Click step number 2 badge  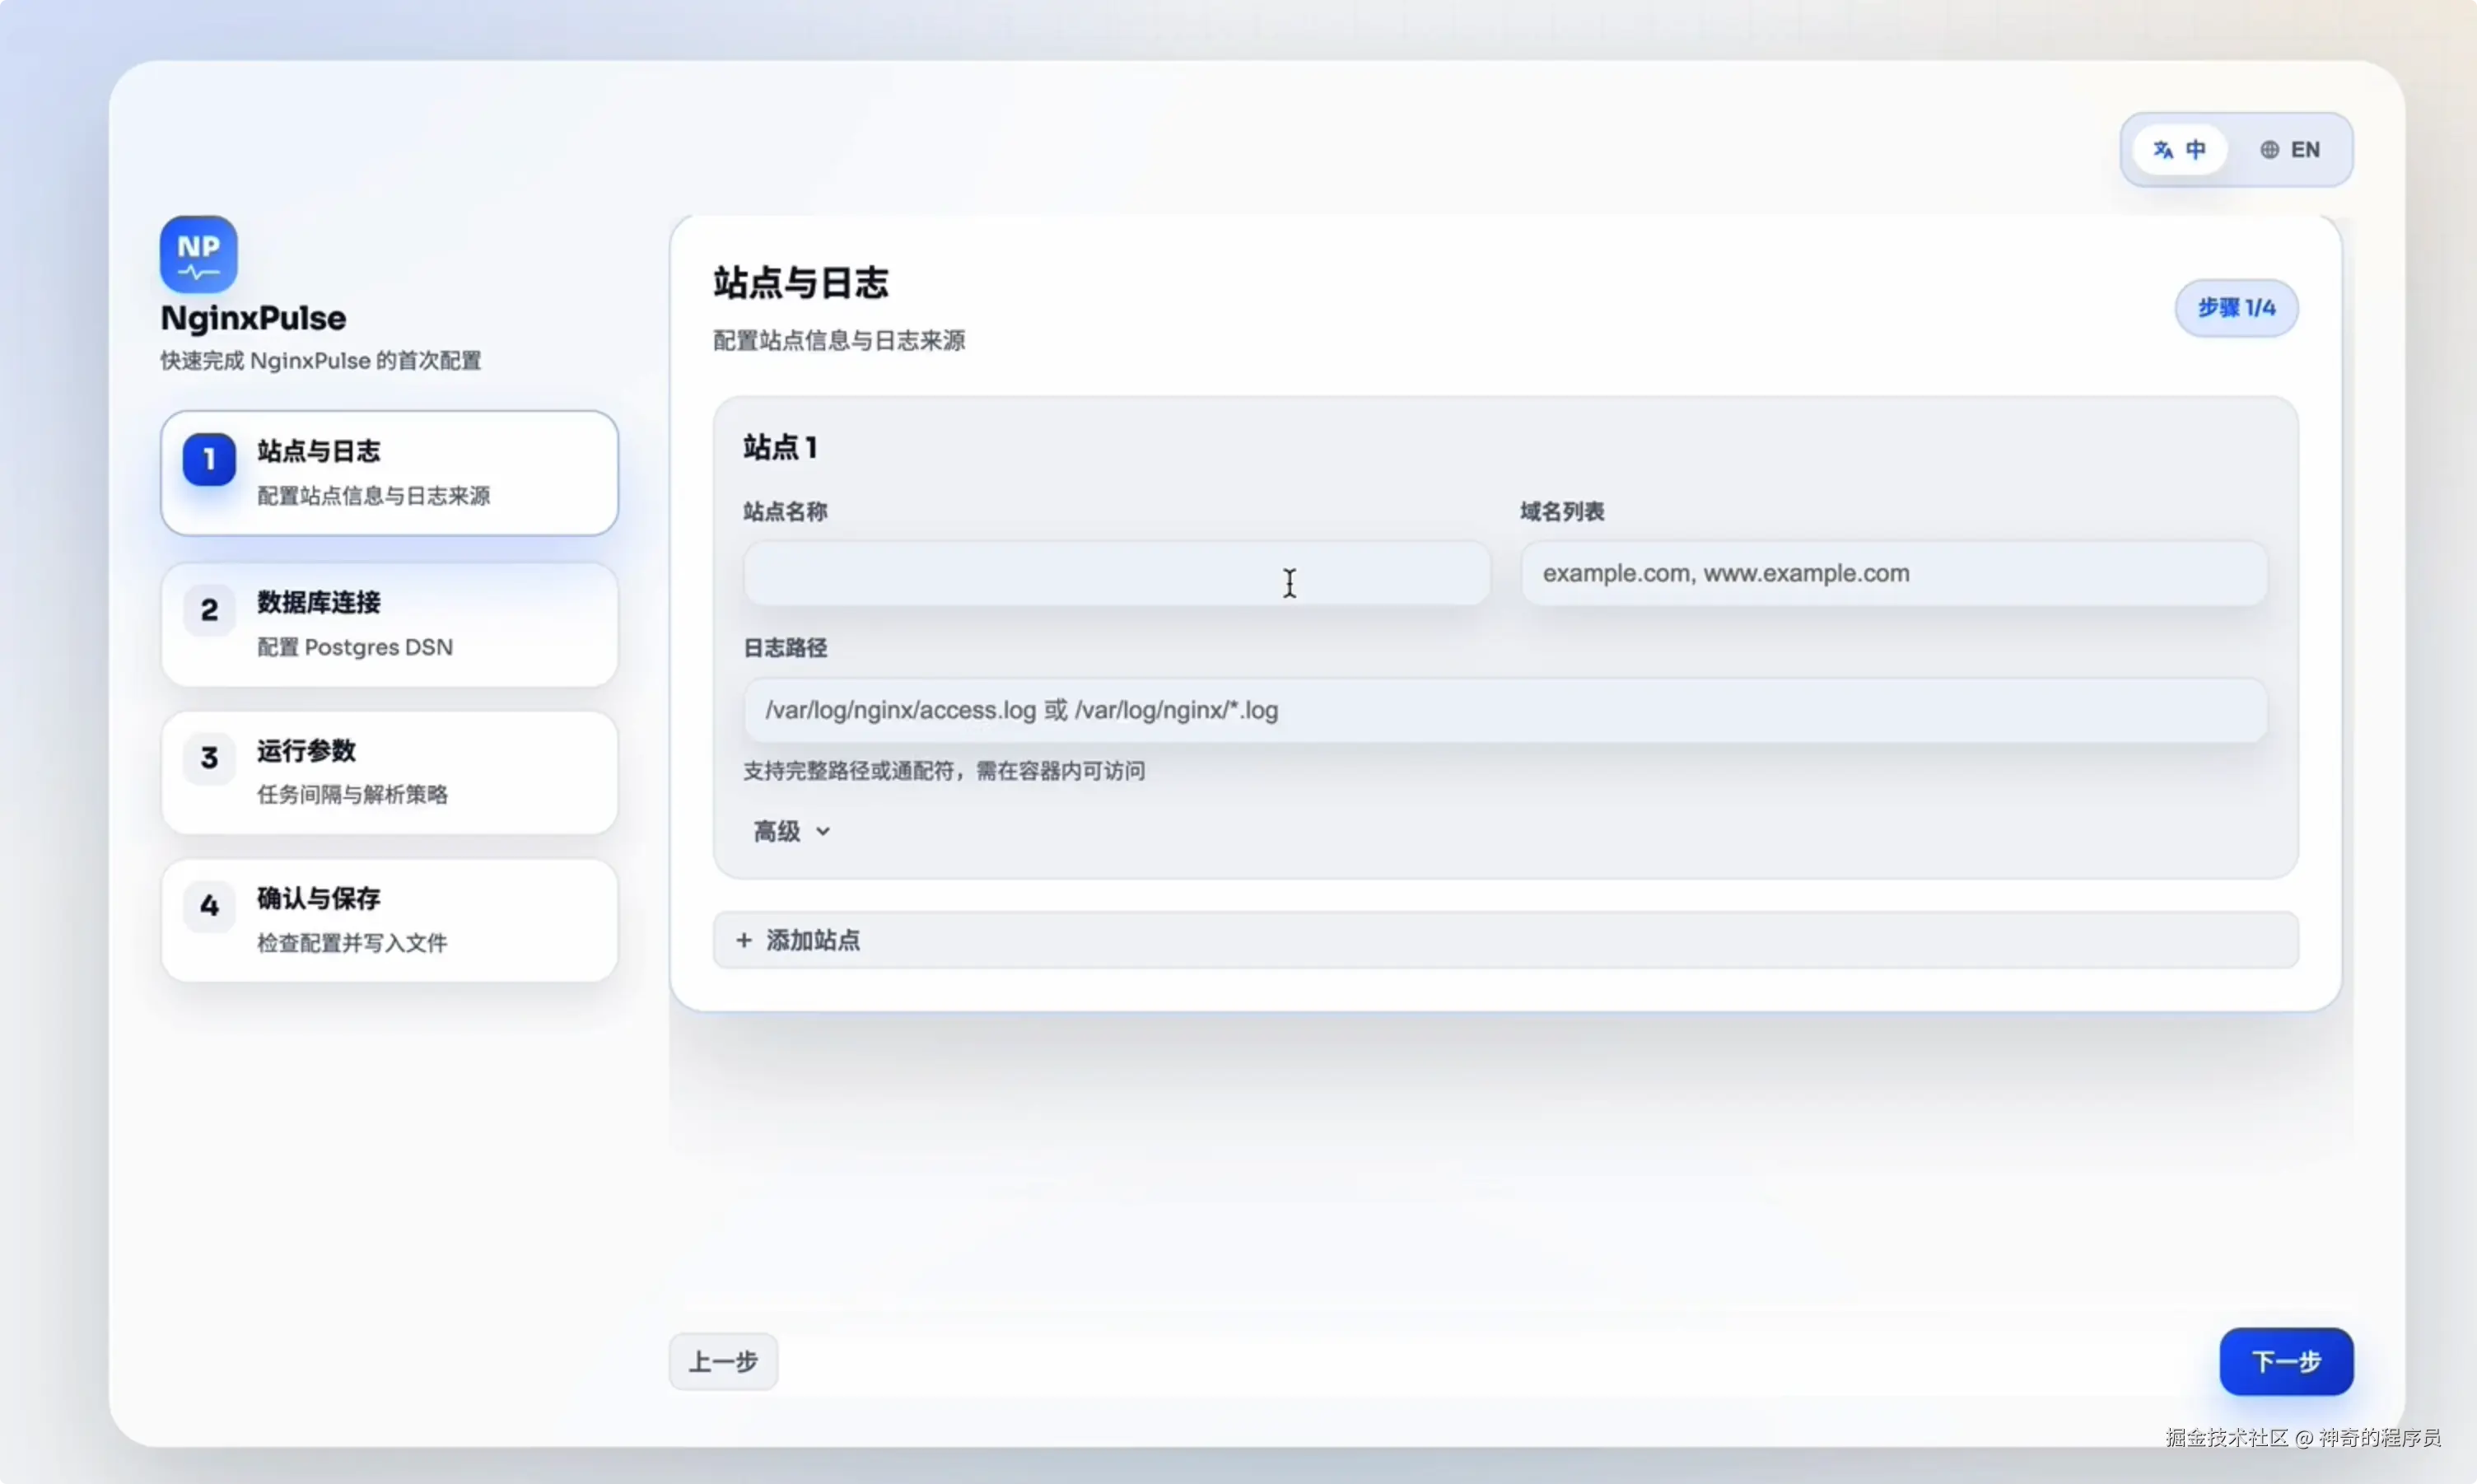point(209,610)
